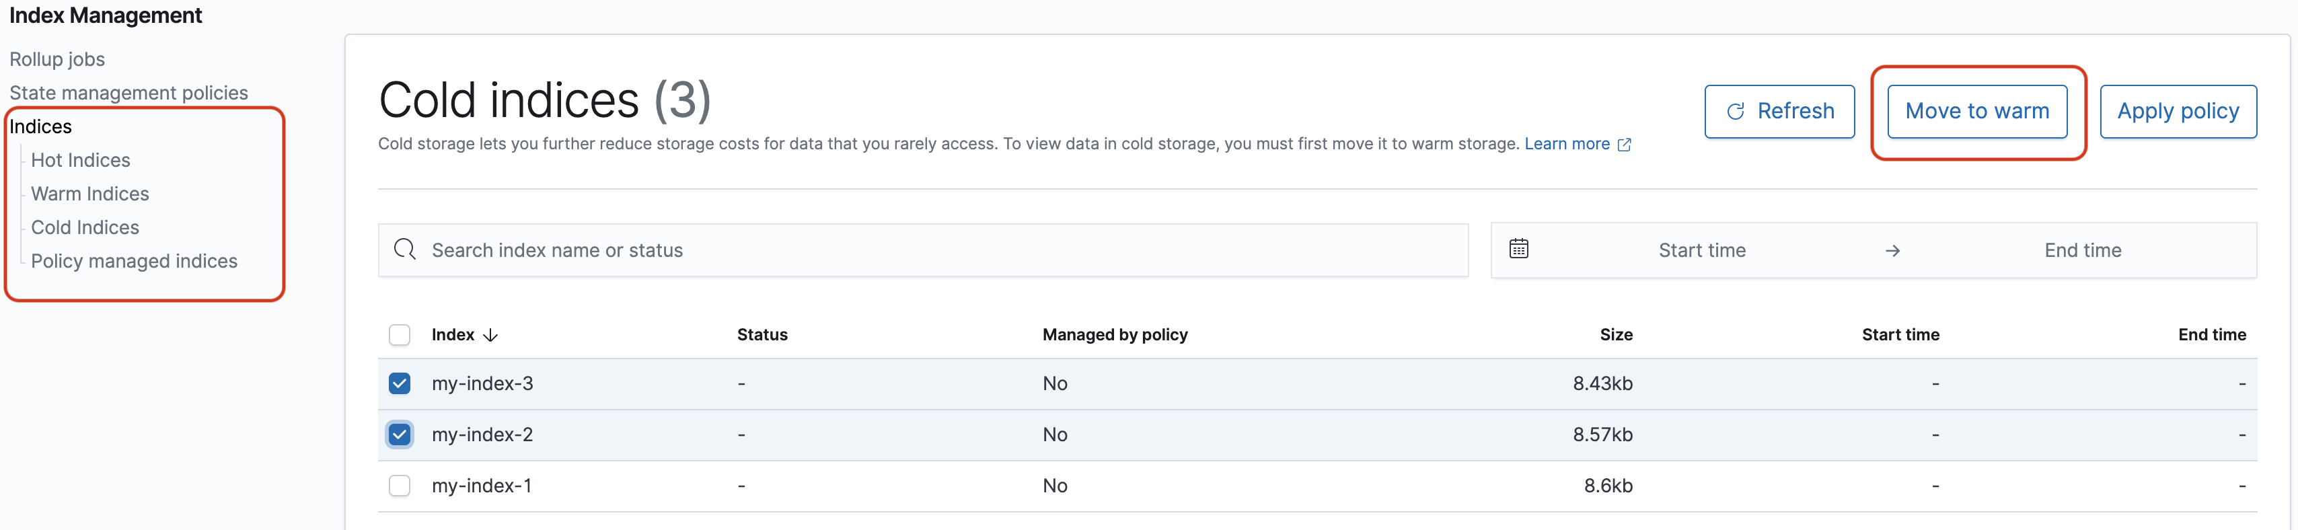Focus the Search index name field
This screenshot has height=530, width=2298.
936,251
